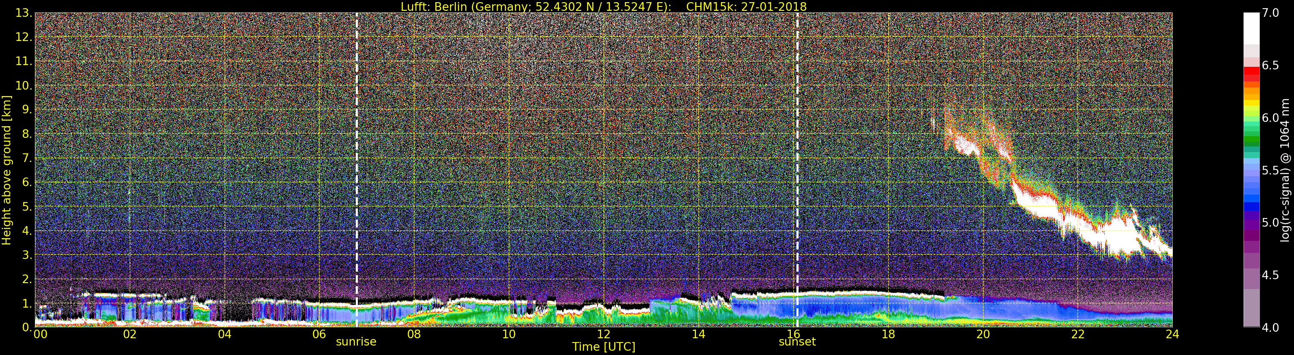Click the white segment at the colorbar top
The width and height of the screenshot is (1294, 355).
(x=1251, y=28)
